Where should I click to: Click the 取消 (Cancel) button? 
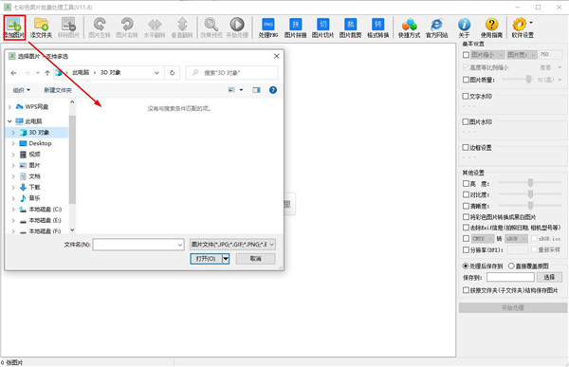point(255,259)
